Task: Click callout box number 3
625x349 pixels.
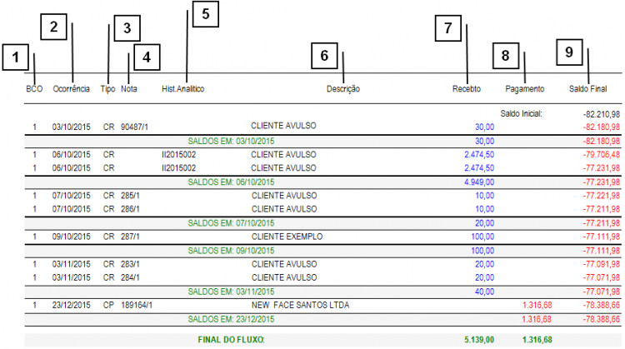Action: click(x=127, y=28)
